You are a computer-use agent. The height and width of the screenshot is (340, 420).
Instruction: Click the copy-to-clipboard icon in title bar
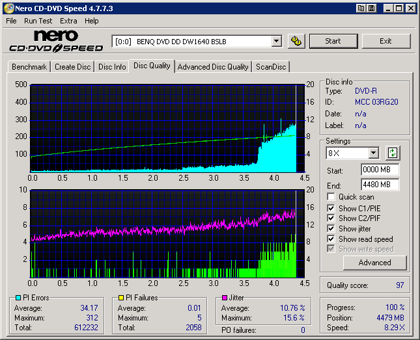[360, 8]
